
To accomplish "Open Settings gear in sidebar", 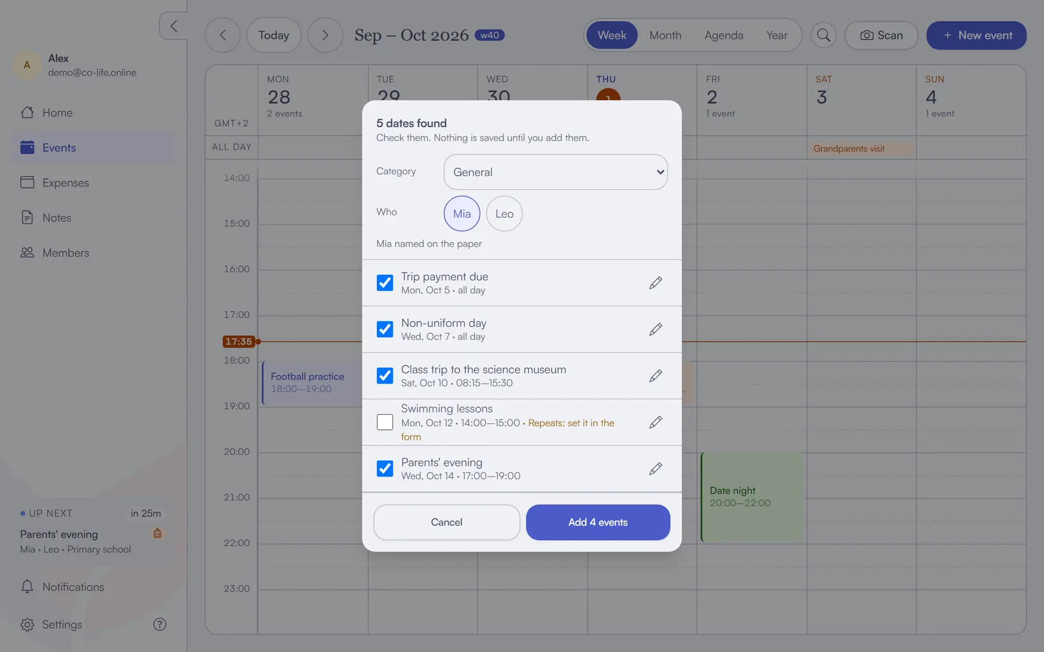I will pyautogui.click(x=27, y=625).
